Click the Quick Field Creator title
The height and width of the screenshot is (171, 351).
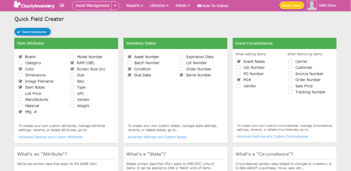pos(39,19)
